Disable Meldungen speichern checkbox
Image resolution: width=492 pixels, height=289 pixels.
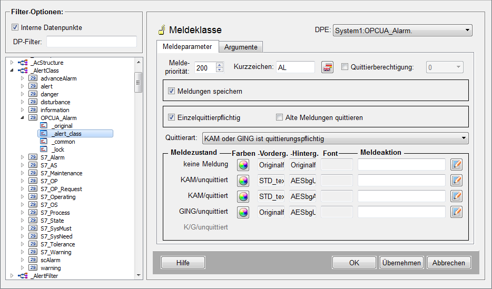pyautogui.click(x=171, y=91)
